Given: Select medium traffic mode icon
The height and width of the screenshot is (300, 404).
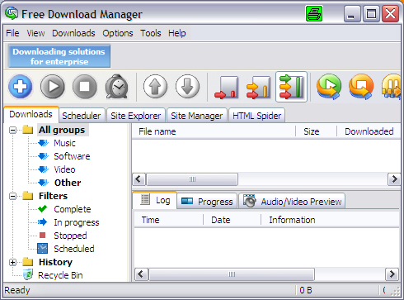Looking at the screenshot, I should (x=259, y=87).
